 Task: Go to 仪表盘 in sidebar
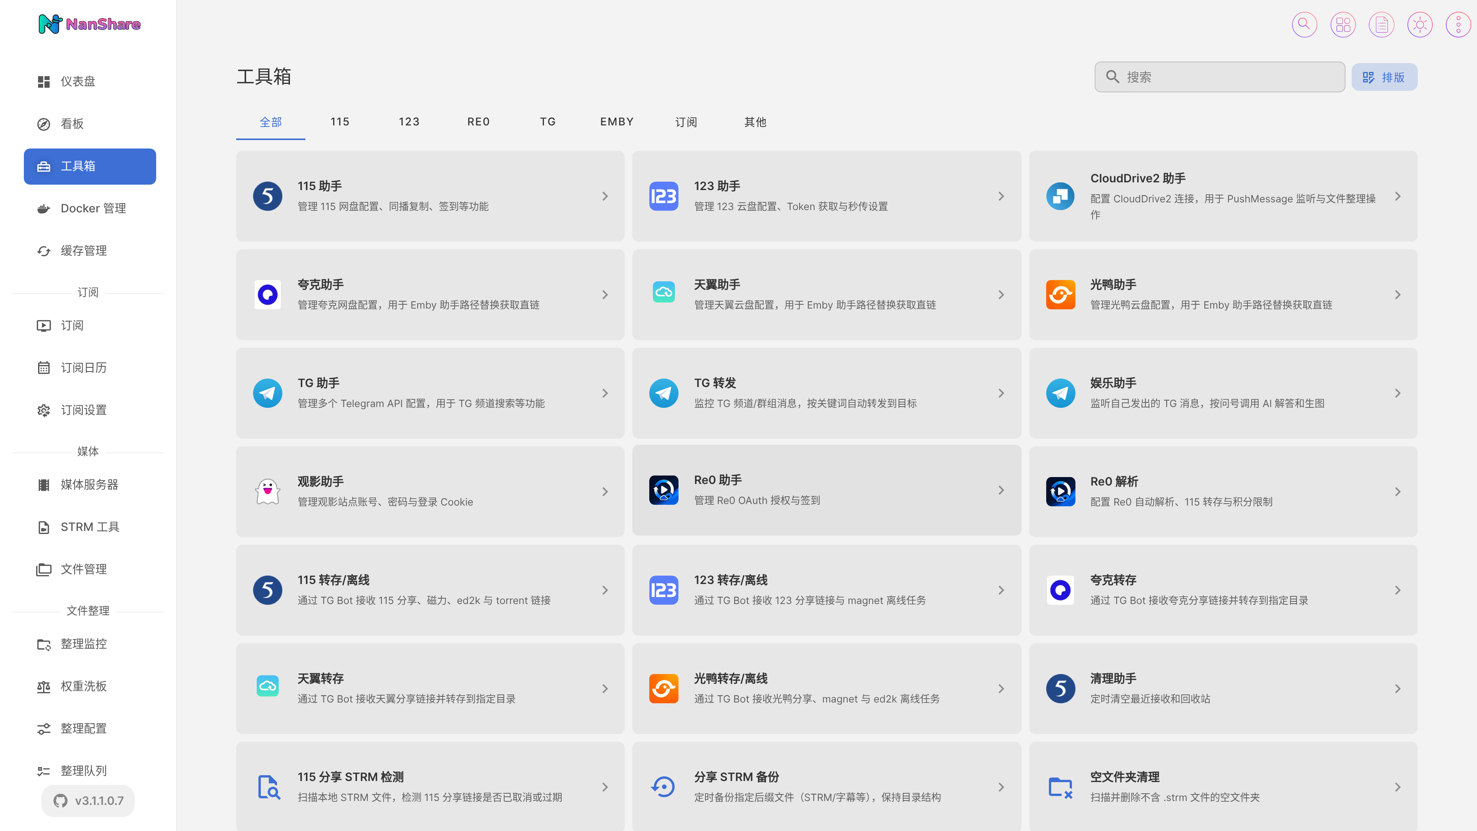[x=90, y=82]
